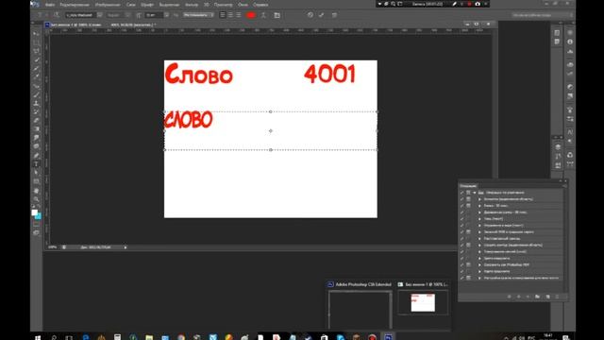Select the Move tool
Screen dimensions: 604x340
(x=36, y=34)
